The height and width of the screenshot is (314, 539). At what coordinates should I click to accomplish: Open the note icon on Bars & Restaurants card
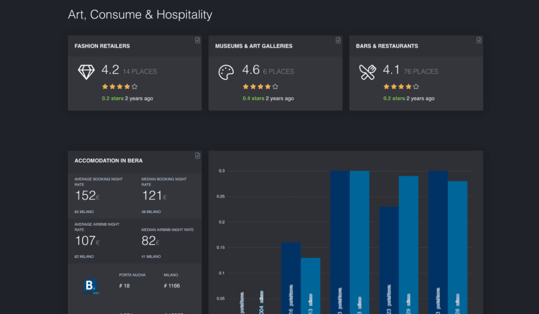pyautogui.click(x=478, y=39)
